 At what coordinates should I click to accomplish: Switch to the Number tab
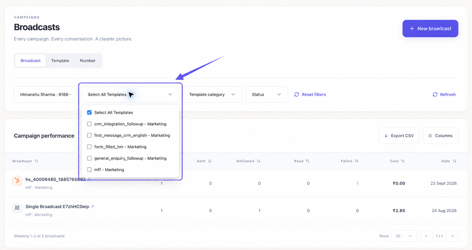point(88,61)
